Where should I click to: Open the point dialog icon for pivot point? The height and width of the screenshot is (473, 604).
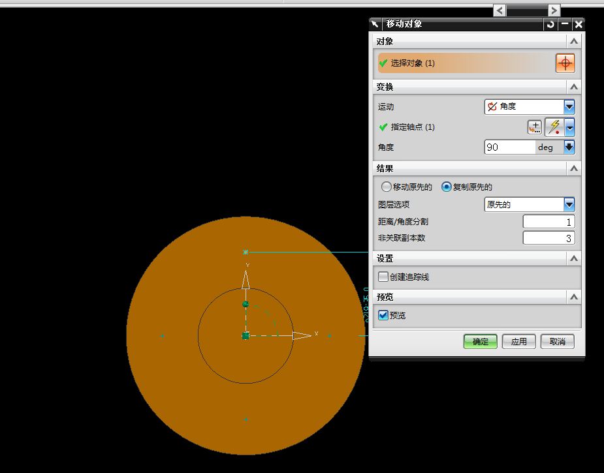[535, 127]
